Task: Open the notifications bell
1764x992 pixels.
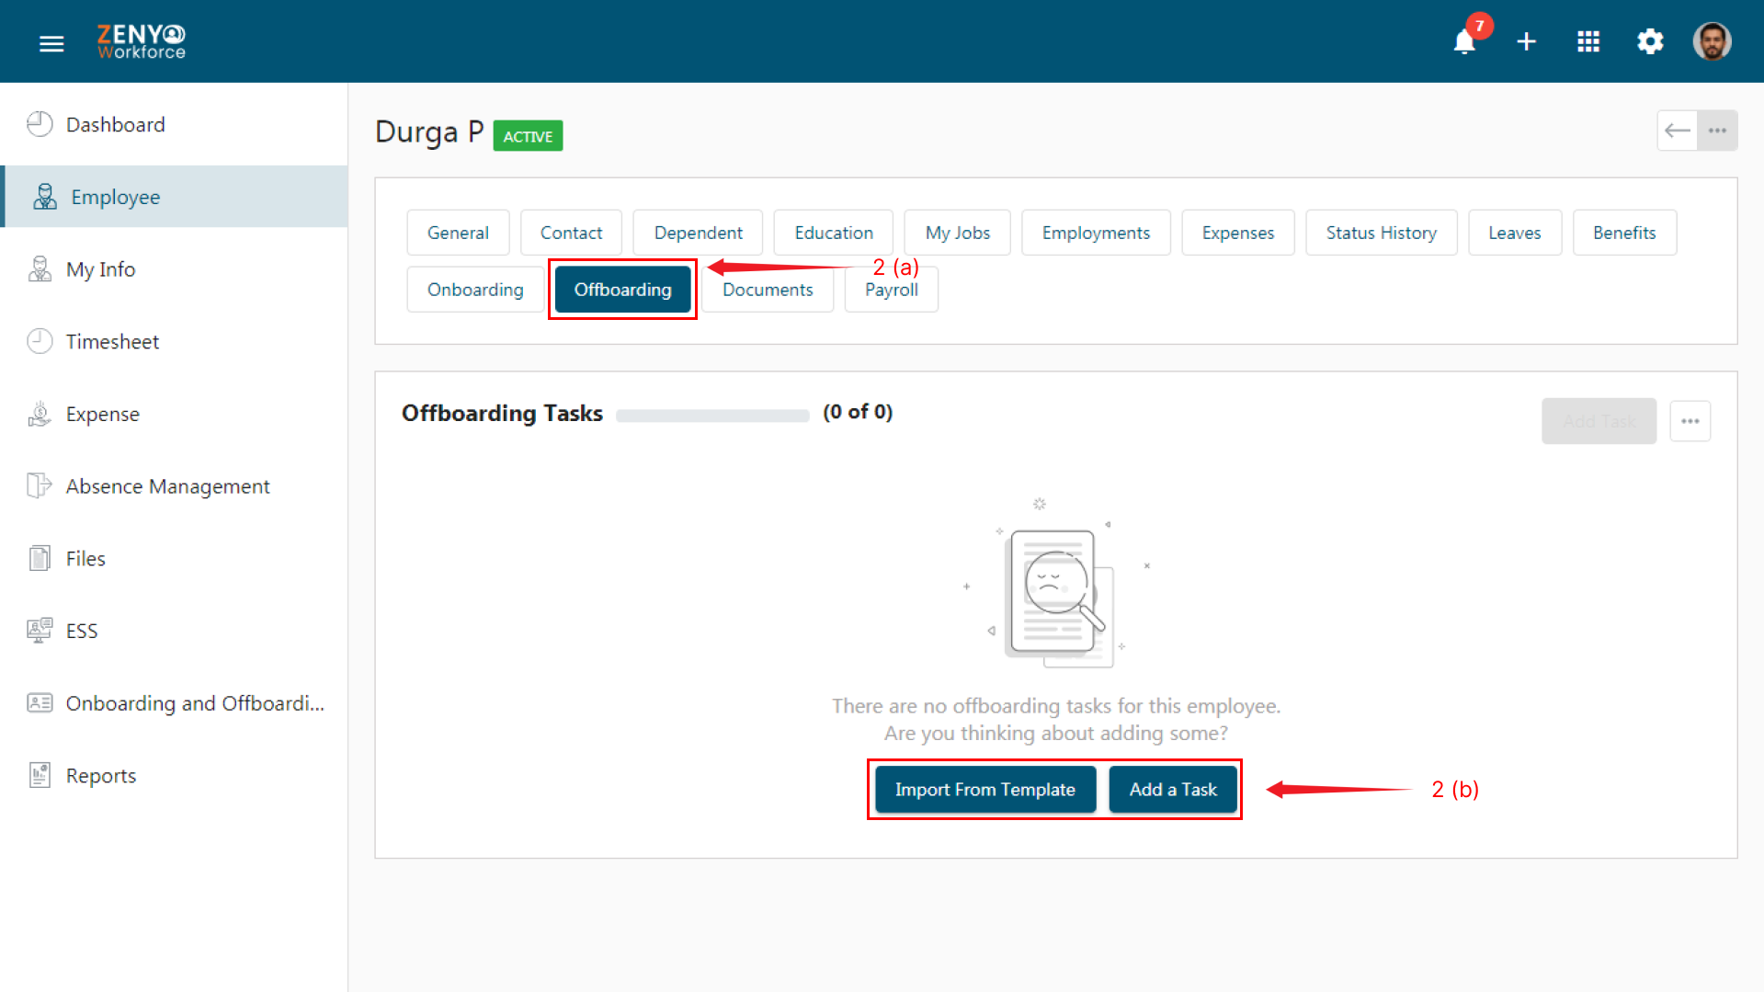Action: [1464, 42]
